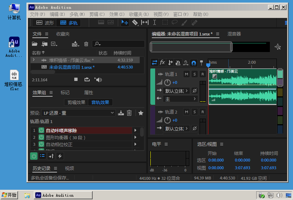Open arrow menu for 自动相位校正 slot

tap(135, 144)
